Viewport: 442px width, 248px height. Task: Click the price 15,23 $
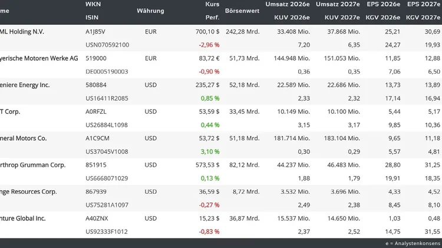click(209, 219)
